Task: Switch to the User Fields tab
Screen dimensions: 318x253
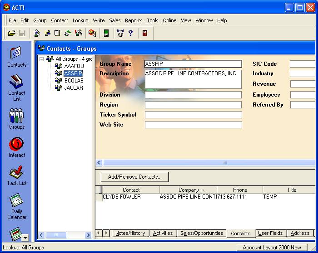Action: (x=270, y=233)
